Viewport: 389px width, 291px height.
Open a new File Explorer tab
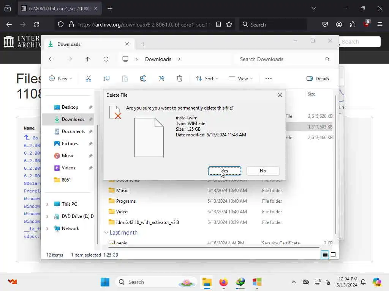[144, 44]
